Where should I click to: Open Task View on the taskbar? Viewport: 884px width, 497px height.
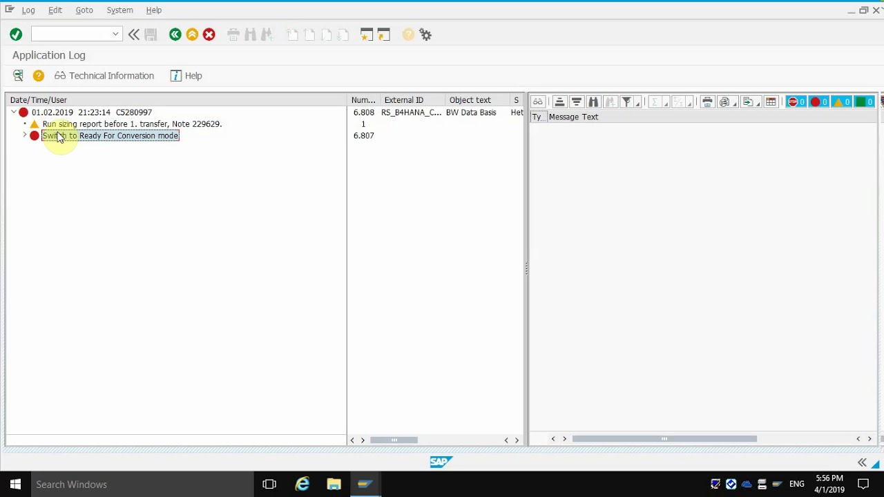pyautogui.click(x=269, y=484)
